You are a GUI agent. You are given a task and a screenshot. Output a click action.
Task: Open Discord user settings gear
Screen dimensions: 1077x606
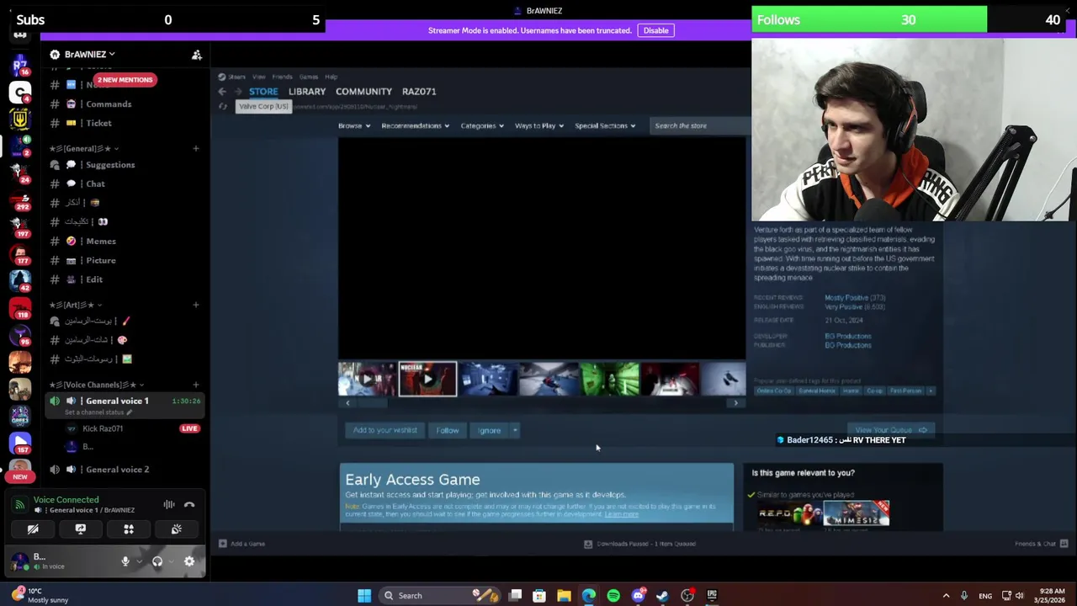(x=189, y=561)
